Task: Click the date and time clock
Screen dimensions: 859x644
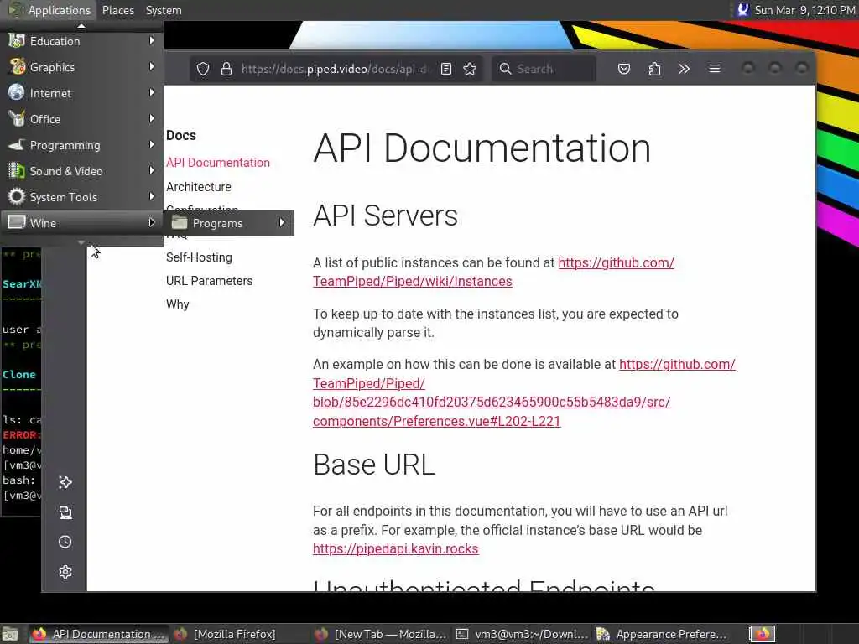Action: tap(804, 10)
